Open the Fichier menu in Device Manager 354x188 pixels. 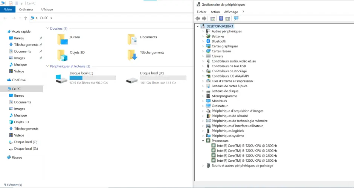201,12
